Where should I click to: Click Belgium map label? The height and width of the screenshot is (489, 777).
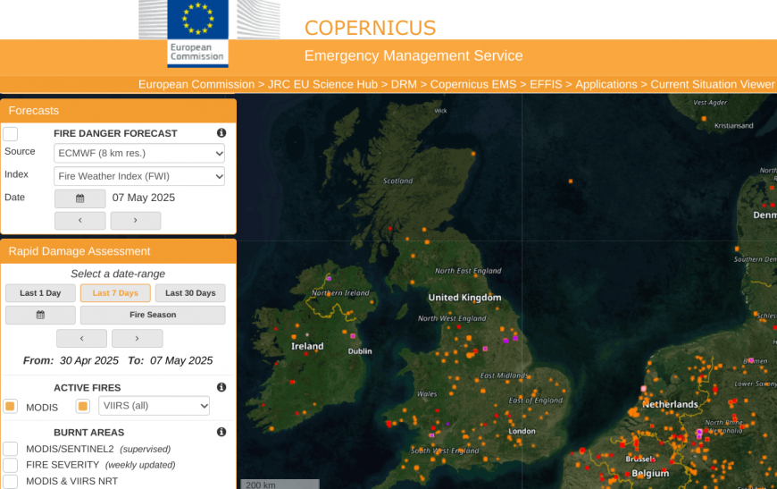click(x=650, y=473)
